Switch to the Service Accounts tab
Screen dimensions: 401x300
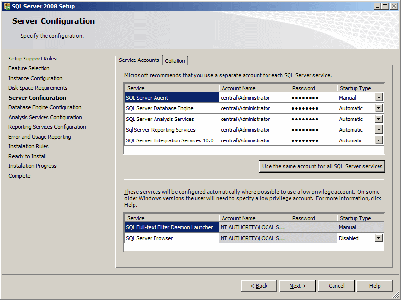[x=139, y=60]
